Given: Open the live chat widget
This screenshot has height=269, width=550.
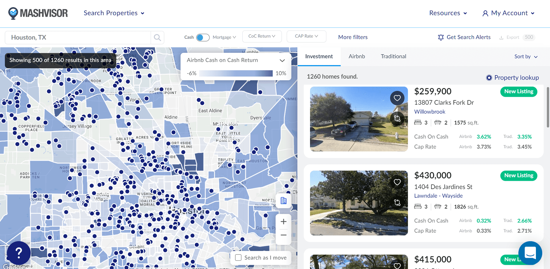Looking at the screenshot, I should pyautogui.click(x=530, y=253).
